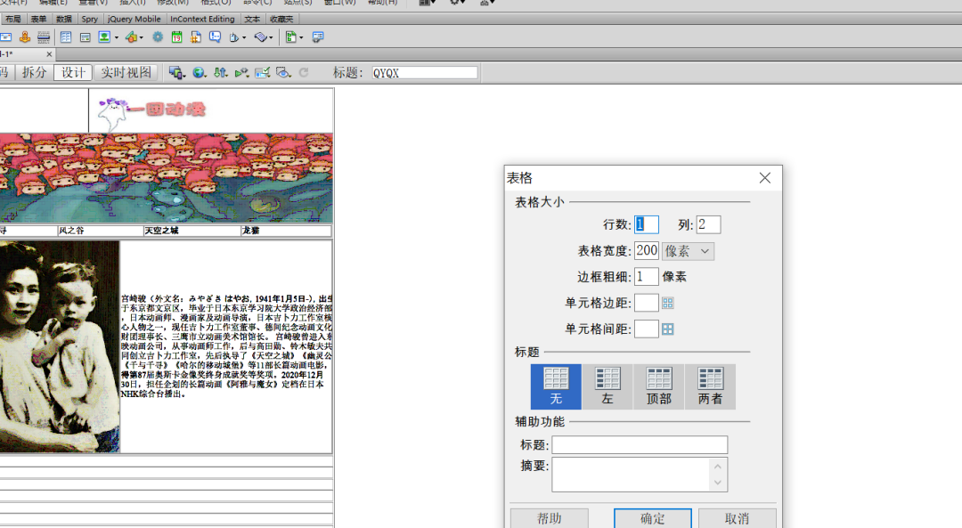The image size is (962, 528).
Task: Click inside the 摘要 summary field
Action: (632, 472)
